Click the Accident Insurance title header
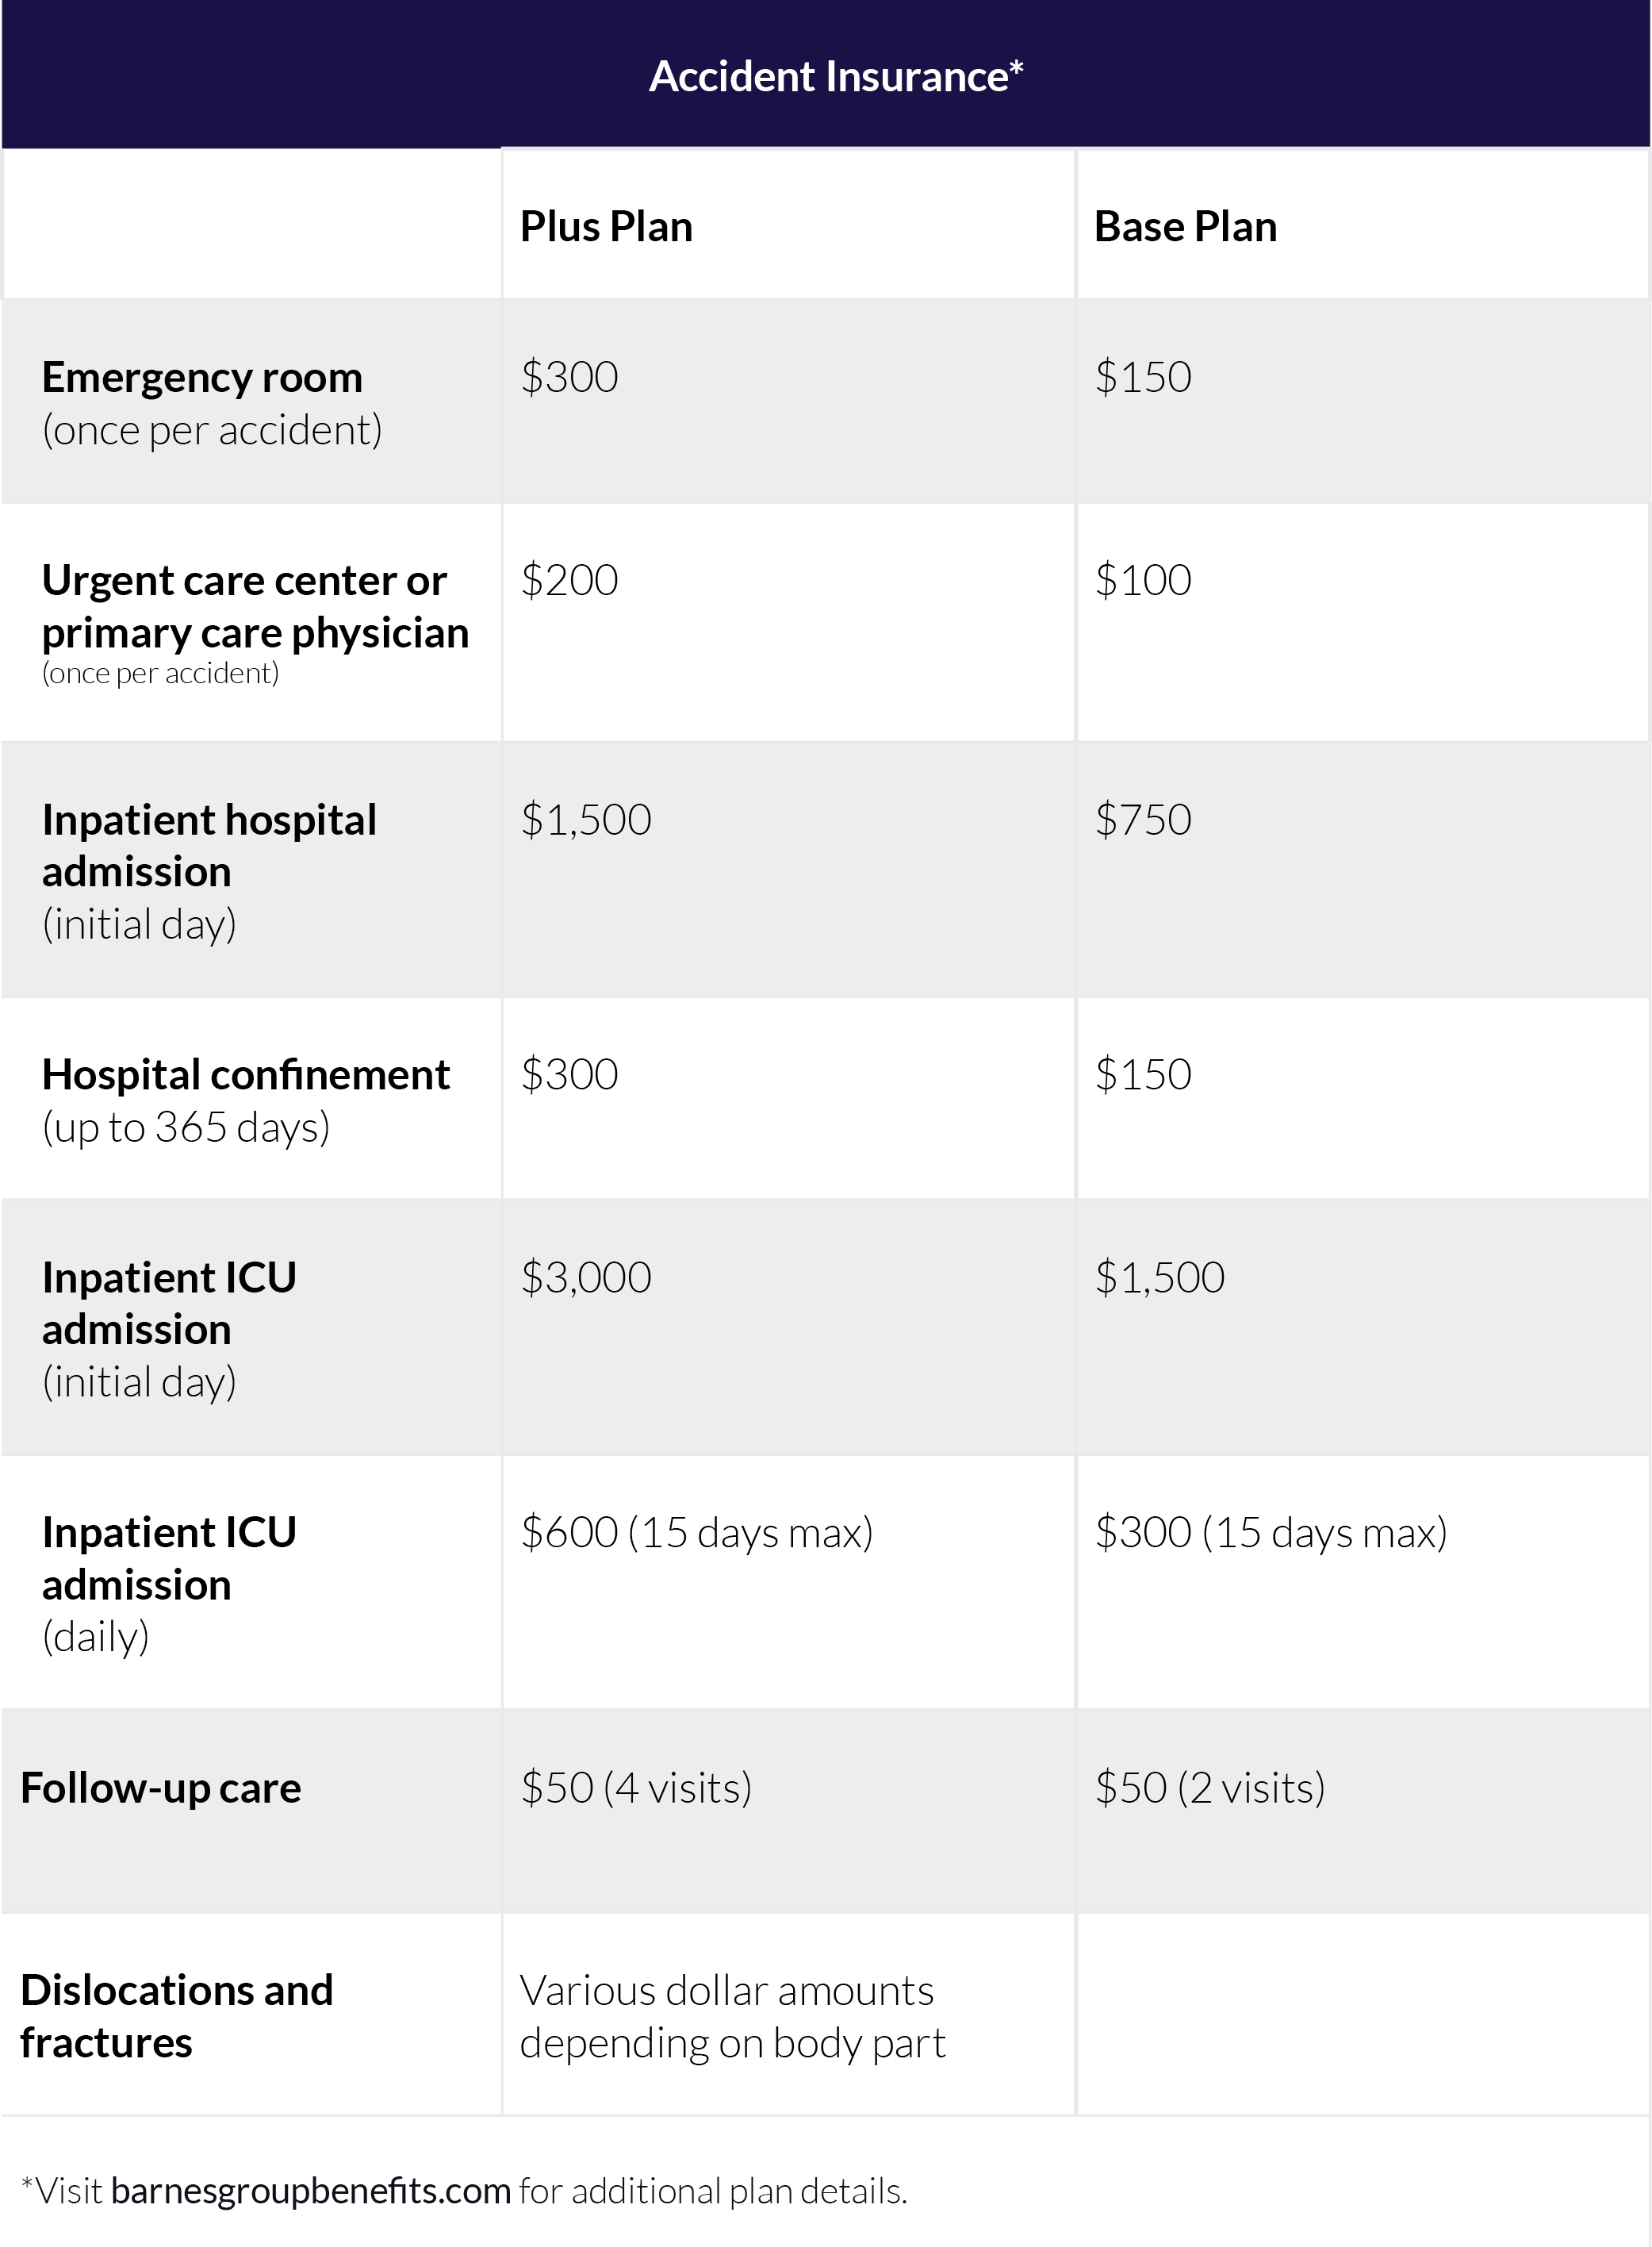The height and width of the screenshot is (2247, 1652). [836, 77]
